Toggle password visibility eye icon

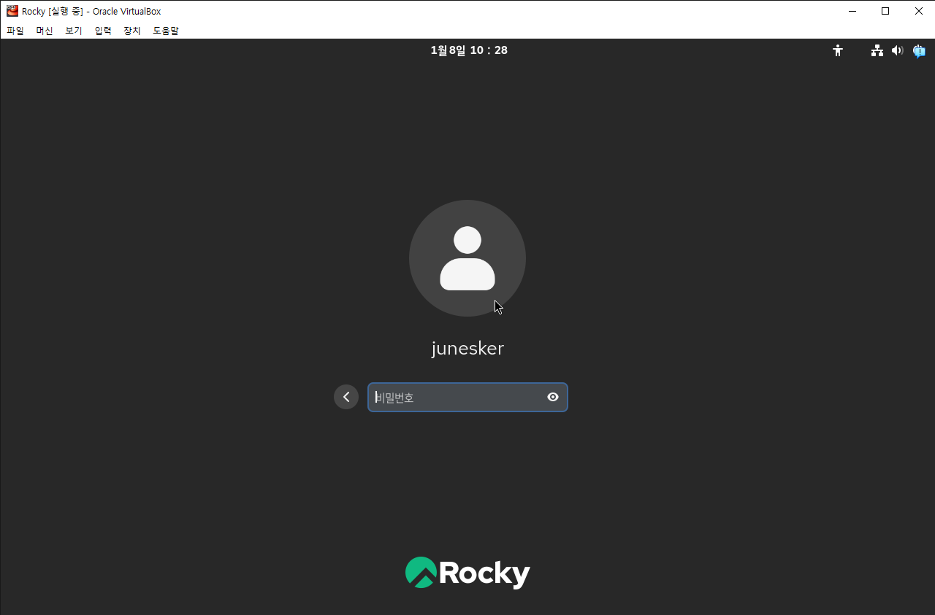click(553, 397)
